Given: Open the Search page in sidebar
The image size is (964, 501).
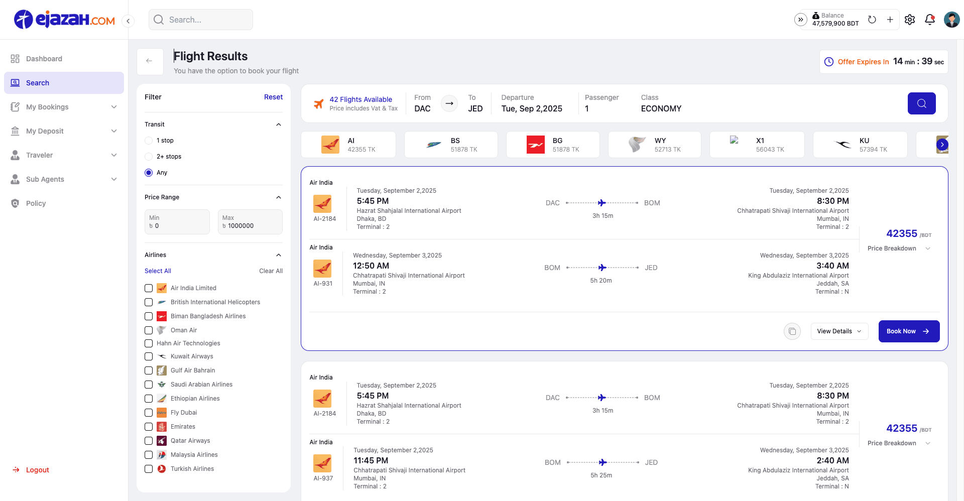Looking at the screenshot, I should click(x=64, y=83).
